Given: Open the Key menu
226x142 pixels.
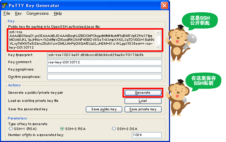Looking at the screenshot, I should coord(18,13).
